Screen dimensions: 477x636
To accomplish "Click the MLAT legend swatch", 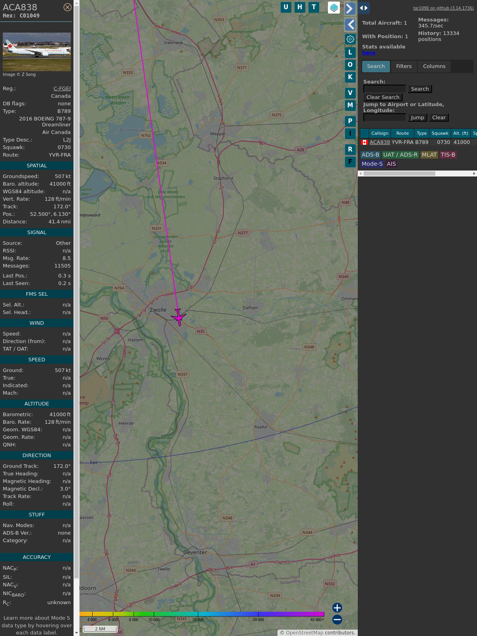I will coord(429,155).
